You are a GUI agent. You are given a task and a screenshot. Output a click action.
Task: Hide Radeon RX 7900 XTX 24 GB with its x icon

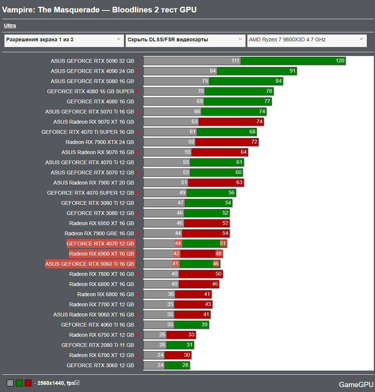click(137, 142)
